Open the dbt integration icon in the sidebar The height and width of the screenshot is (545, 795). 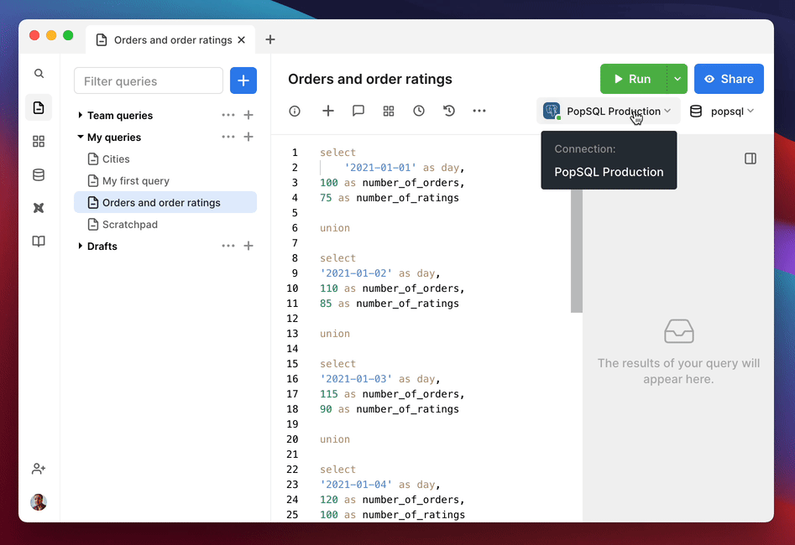click(x=39, y=208)
